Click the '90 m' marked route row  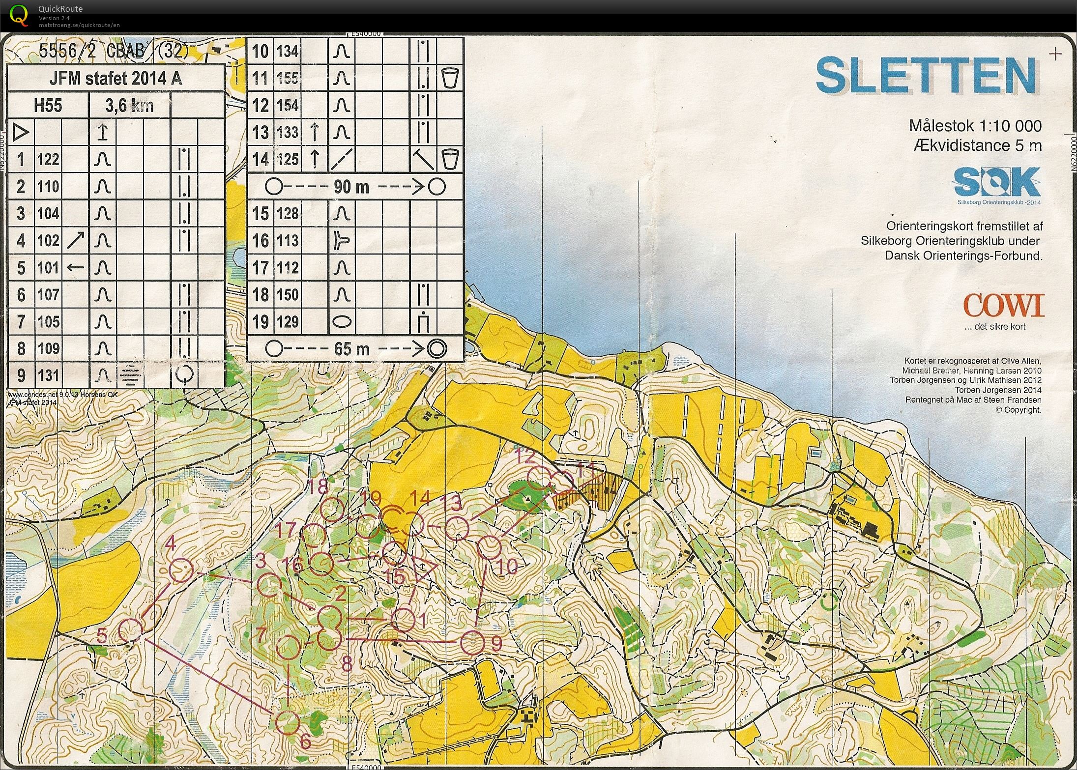pyautogui.click(x=355, y=187)
